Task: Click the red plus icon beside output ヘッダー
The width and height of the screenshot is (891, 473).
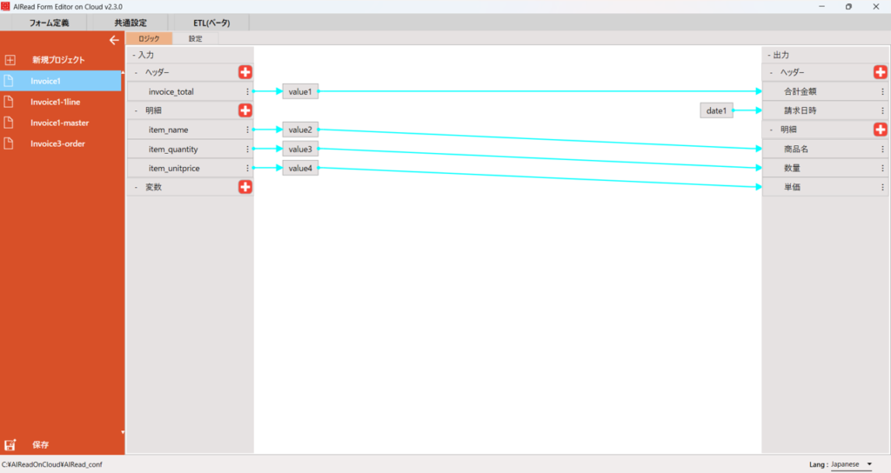Action: click(x=880, y=72)
